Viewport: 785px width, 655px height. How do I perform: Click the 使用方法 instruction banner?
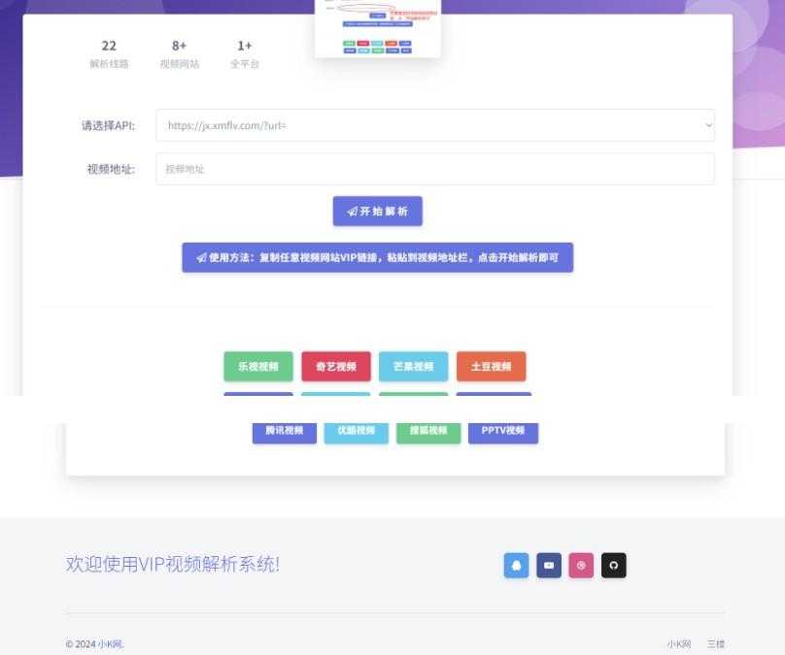(x=377, y=257)
